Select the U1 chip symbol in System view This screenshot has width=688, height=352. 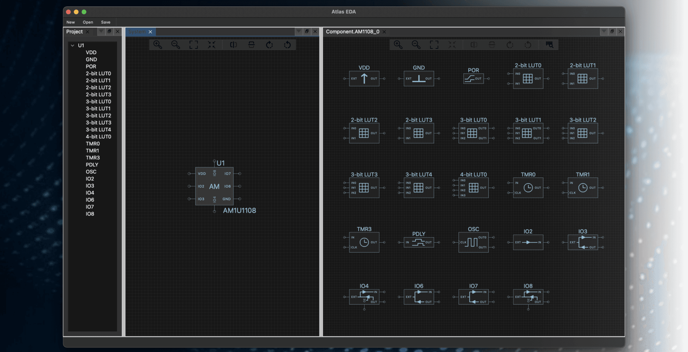point(214,186)
